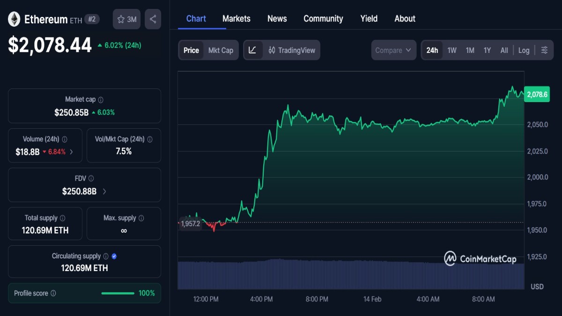Click the $2,078.44 price text
The image size is (562, 316).
[x=50, y=45]
